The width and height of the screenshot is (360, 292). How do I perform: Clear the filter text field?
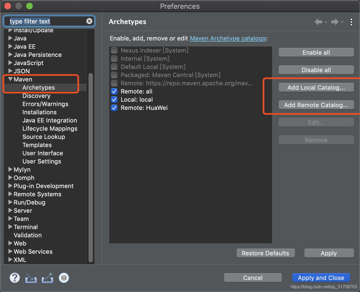point(89,21)
